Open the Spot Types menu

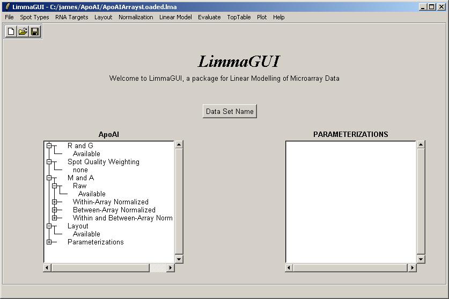point(34,17)
